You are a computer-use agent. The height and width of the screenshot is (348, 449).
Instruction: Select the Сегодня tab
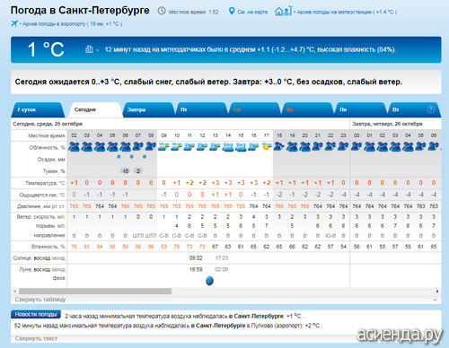click(x=94, y=109)
